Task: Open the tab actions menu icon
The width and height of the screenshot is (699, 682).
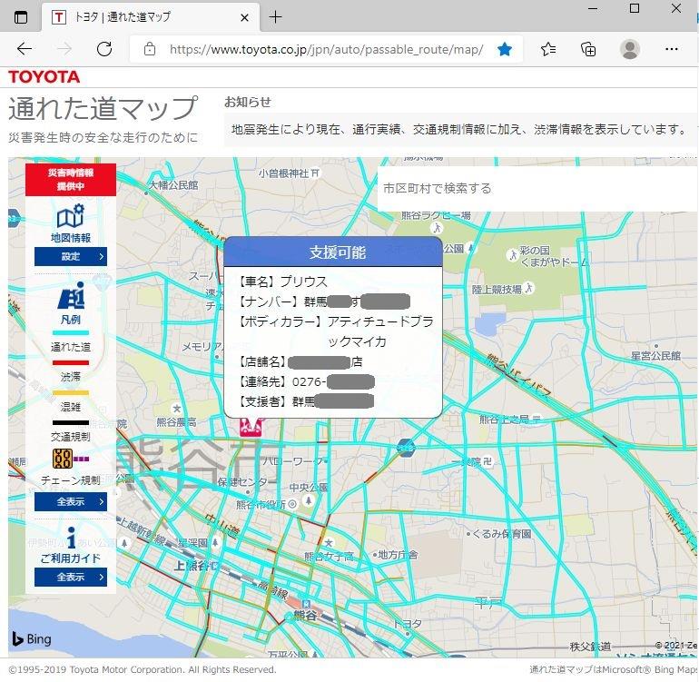Action: (x=21, y=17)
